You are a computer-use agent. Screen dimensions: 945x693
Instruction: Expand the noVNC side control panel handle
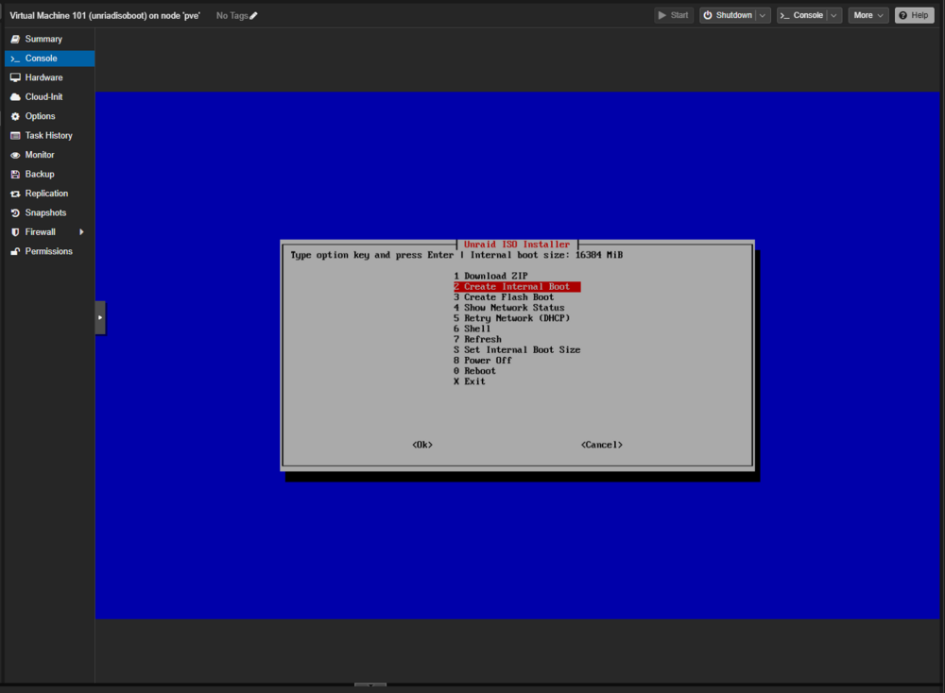click(x=100, y=317)
